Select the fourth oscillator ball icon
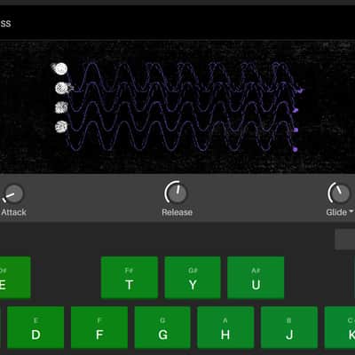 coord(61,127)
